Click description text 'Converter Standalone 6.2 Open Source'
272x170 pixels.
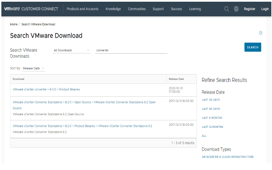[x=48, y=114]
